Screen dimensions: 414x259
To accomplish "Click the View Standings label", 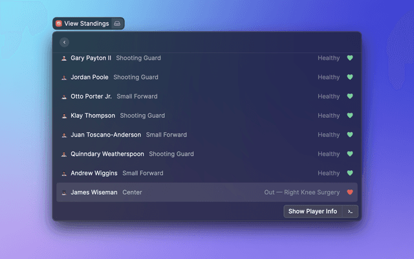I will coord(86,24).
